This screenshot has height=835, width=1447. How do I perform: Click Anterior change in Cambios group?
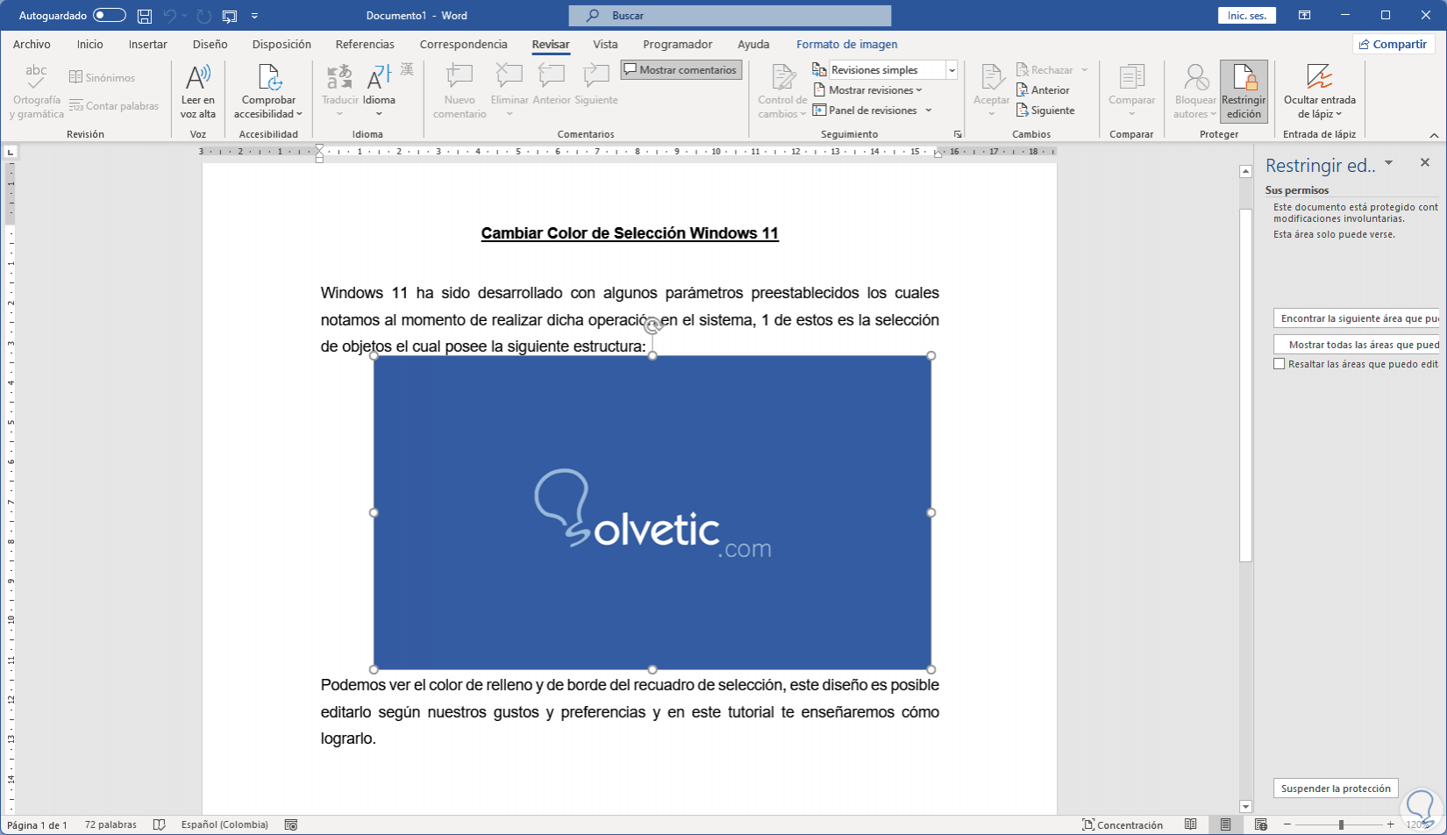pyautogui.click(x=1044, y=90)
